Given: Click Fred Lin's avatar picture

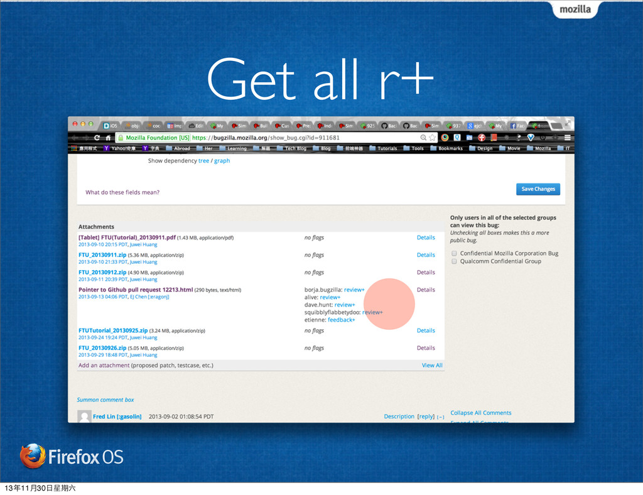Looking at the screenshot, I should tap(85, 416).
